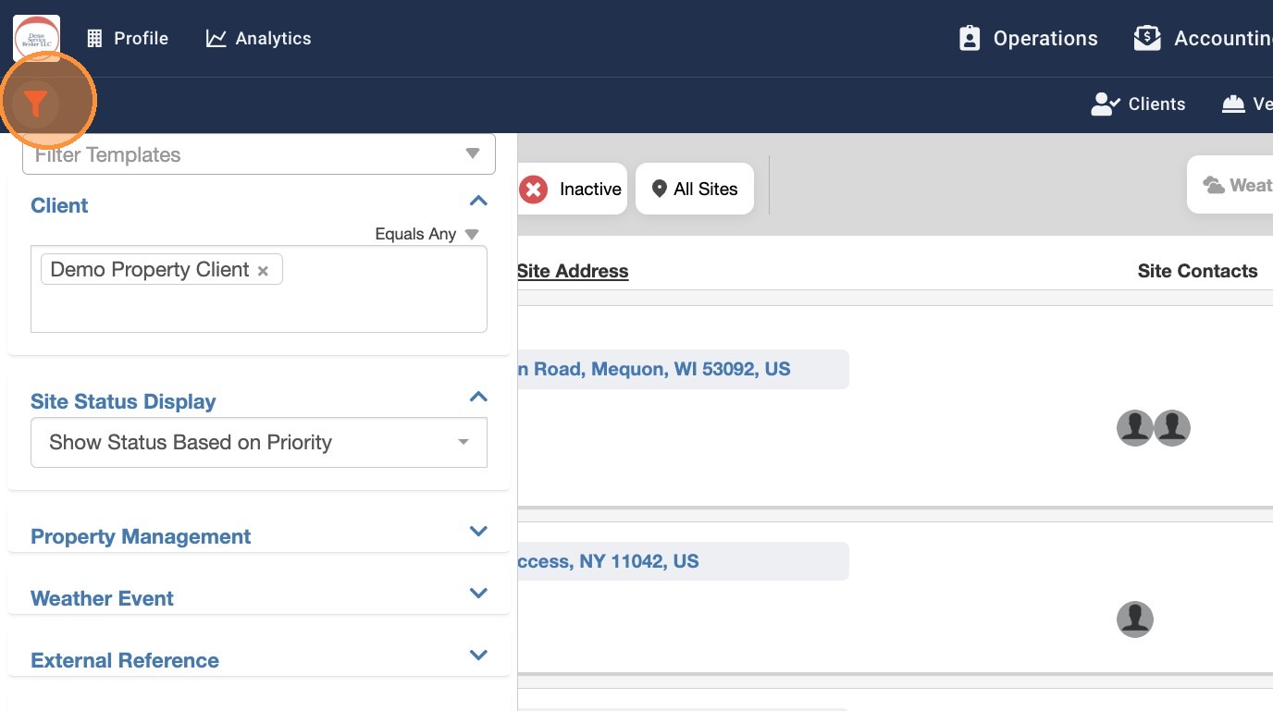Screen dimensions: 1273x711
Task: Expand the External Reference section
Action: pyautogui.click(x=478, y=656)
